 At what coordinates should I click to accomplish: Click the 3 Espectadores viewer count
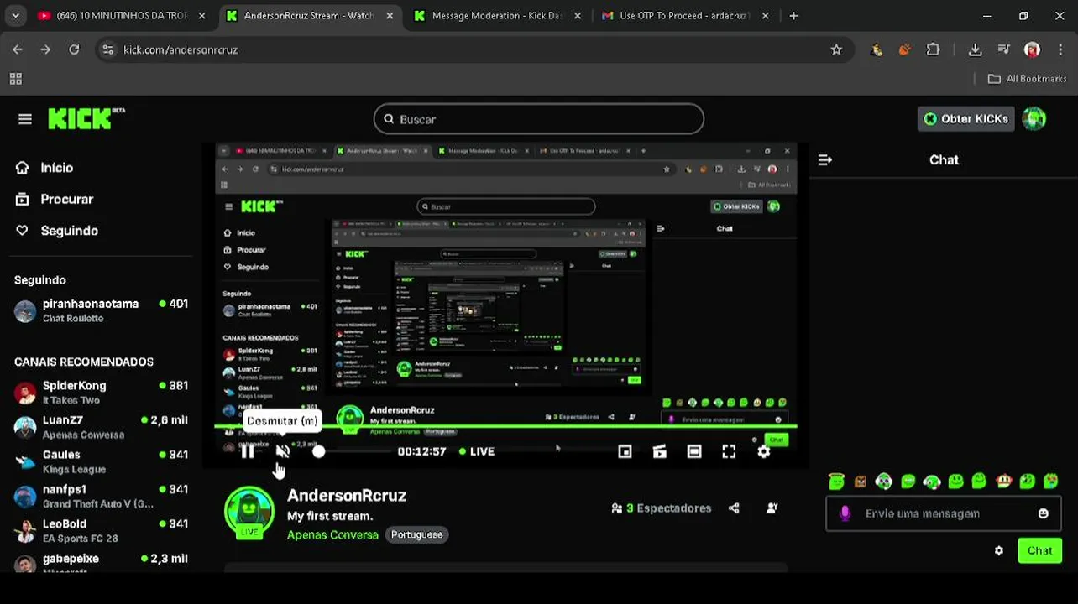coord(662,508)
